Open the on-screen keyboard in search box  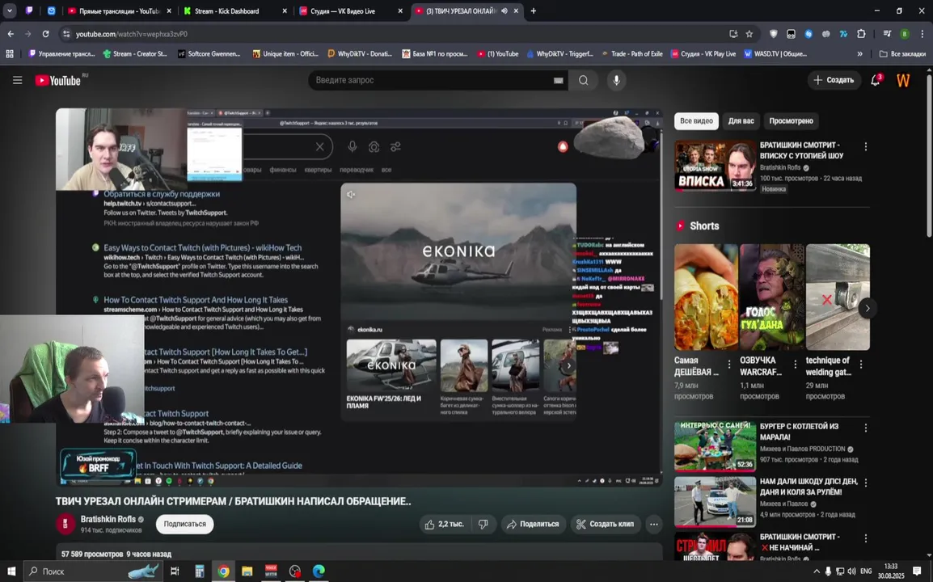pos(558,80)
